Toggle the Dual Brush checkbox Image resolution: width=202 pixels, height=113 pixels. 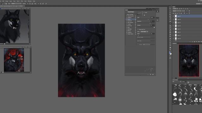pyautogui.click(x=127, y=21)
